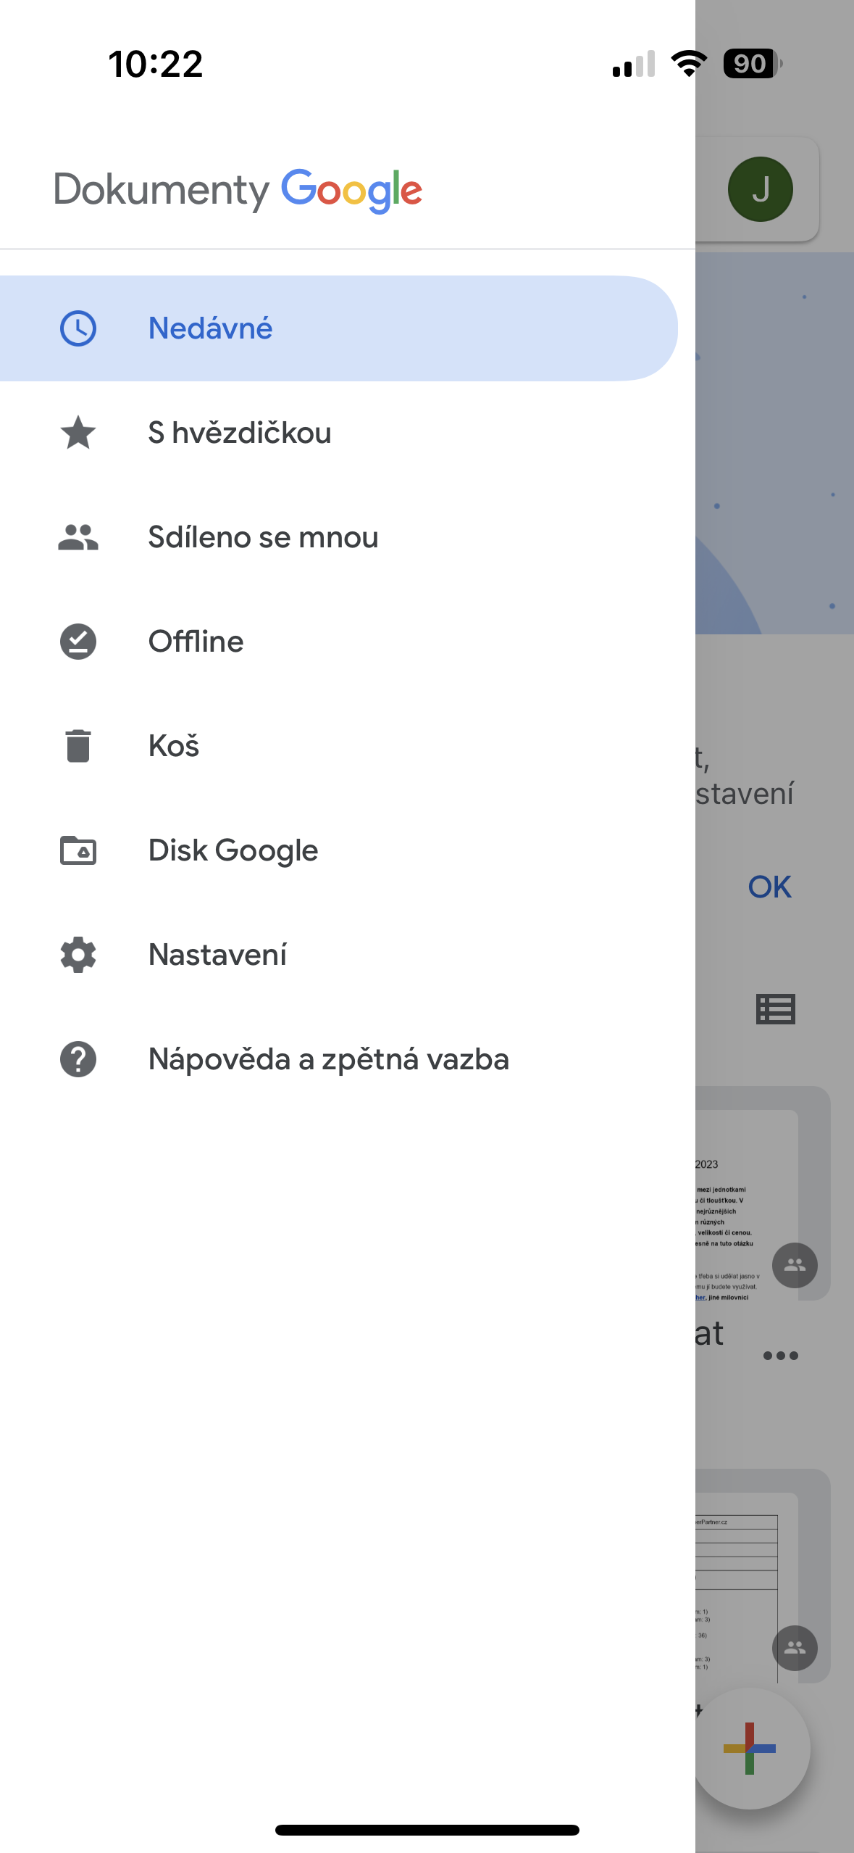Switch to list view layout
The width and height of the screenshot is (854, 1853).
[x=775, y=1008]
